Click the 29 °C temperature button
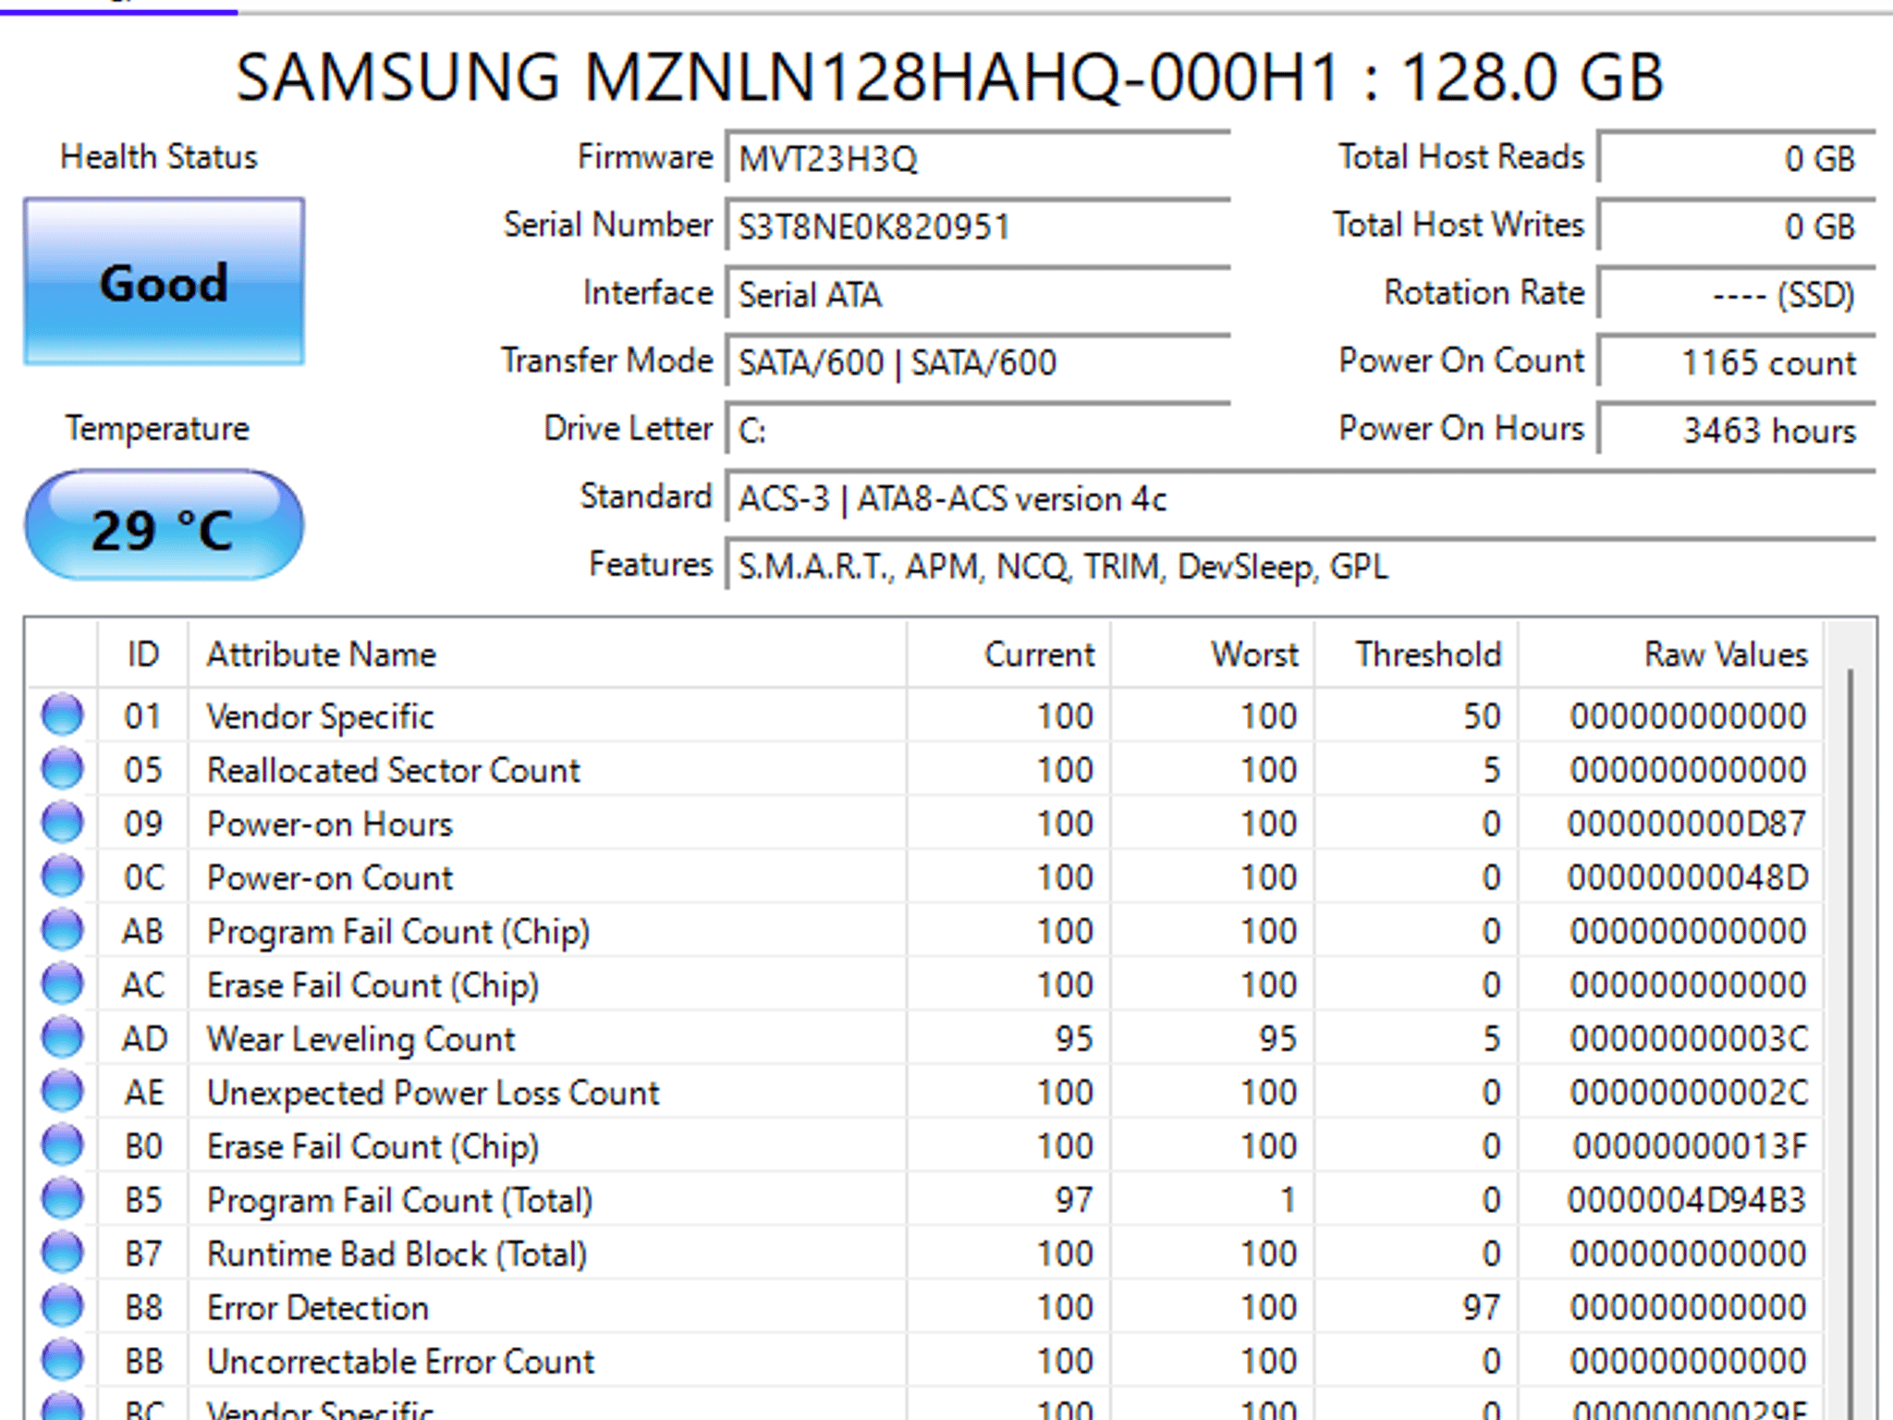The height and width of the screenshot is (1420, 1893). [x=164, y=526]
